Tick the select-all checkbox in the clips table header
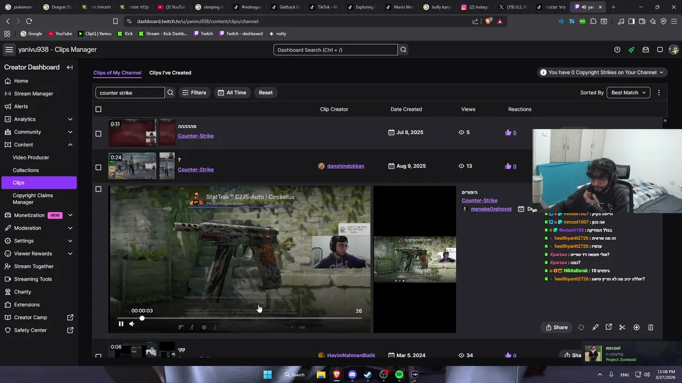682x383 pixels. coord(98,109)
